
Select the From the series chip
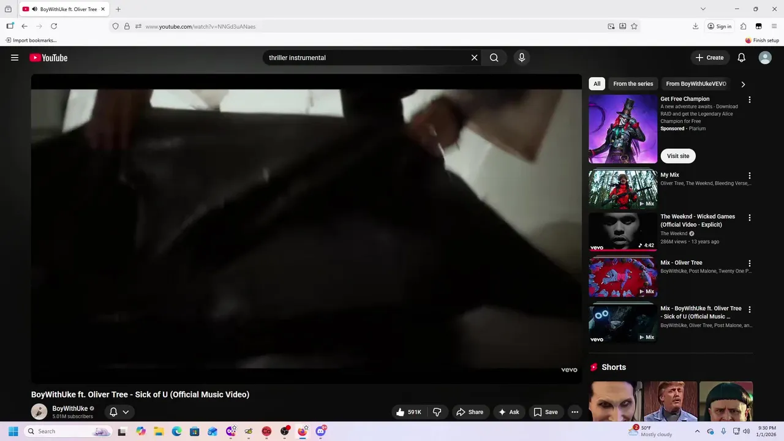coord(633,84)
